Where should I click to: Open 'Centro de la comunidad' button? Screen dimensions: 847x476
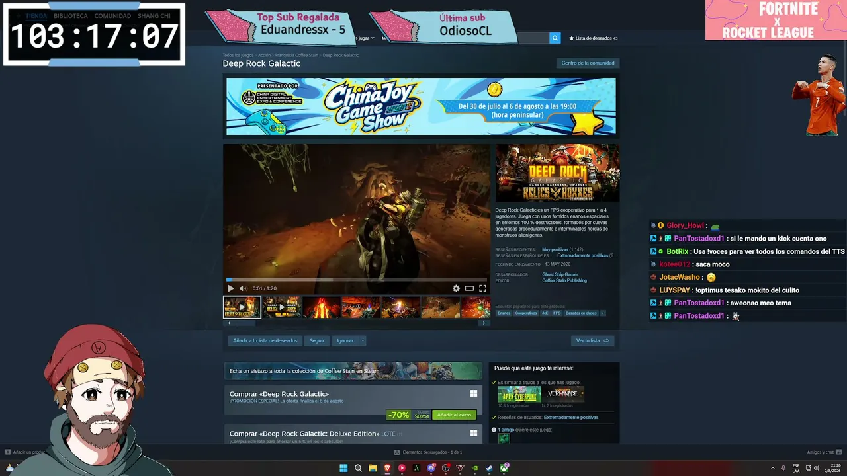coord(588,63)
